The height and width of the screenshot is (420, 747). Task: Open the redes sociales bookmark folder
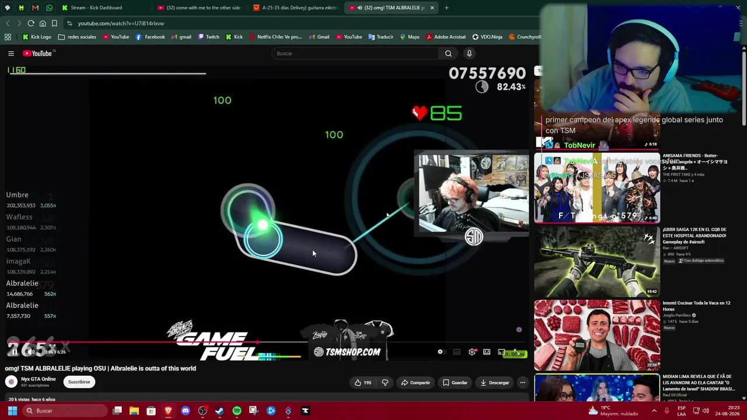77,37
